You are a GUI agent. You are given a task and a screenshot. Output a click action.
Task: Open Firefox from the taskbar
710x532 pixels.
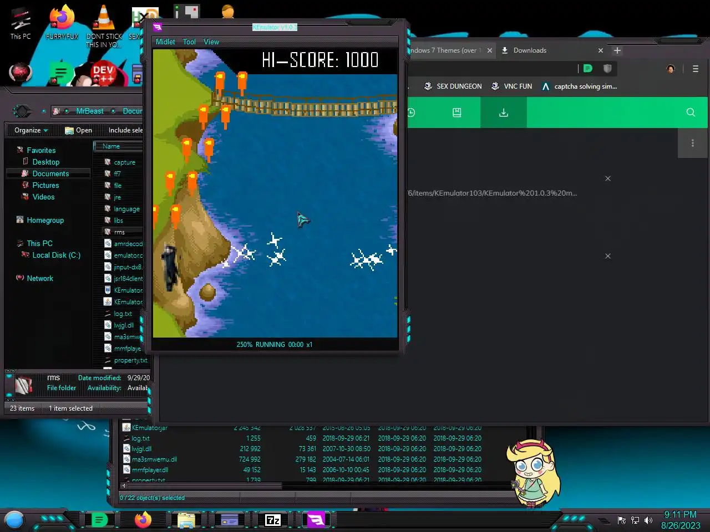tap(143, 520)
